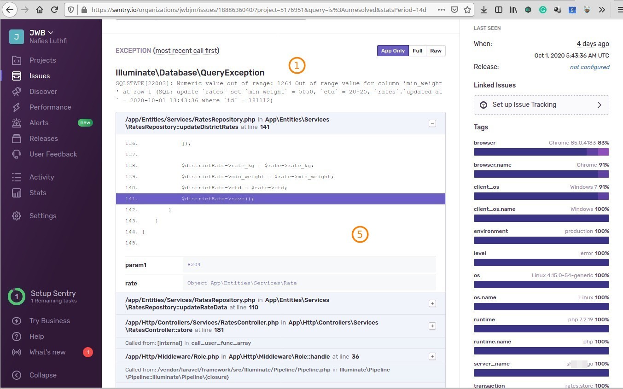The width and height of the screenshot is (623, 389).
Task: Open Alerts section in sidebar
Action: pyautogui.click(x=39, y=123)
